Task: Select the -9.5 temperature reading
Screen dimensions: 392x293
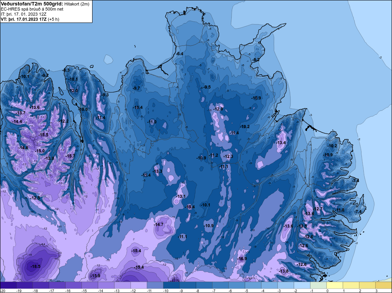Action: point(207,87)
